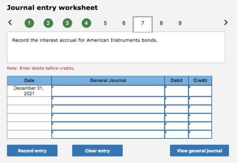Click the Date column header
Image resolution: width=237 pixels, height=163 pixels.
[29, 80]
